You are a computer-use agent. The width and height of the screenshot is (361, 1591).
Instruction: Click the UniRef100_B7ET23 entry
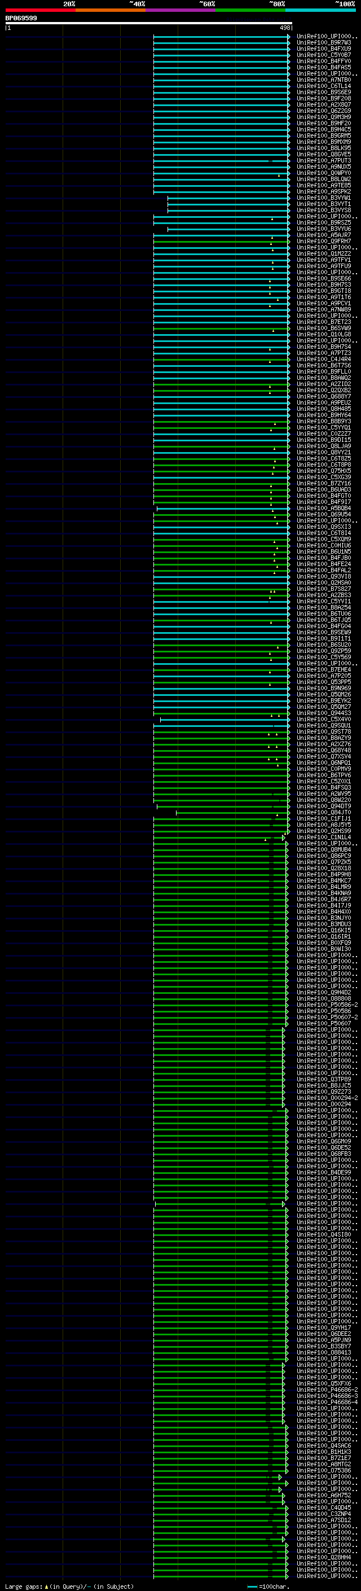click(324, 322)
